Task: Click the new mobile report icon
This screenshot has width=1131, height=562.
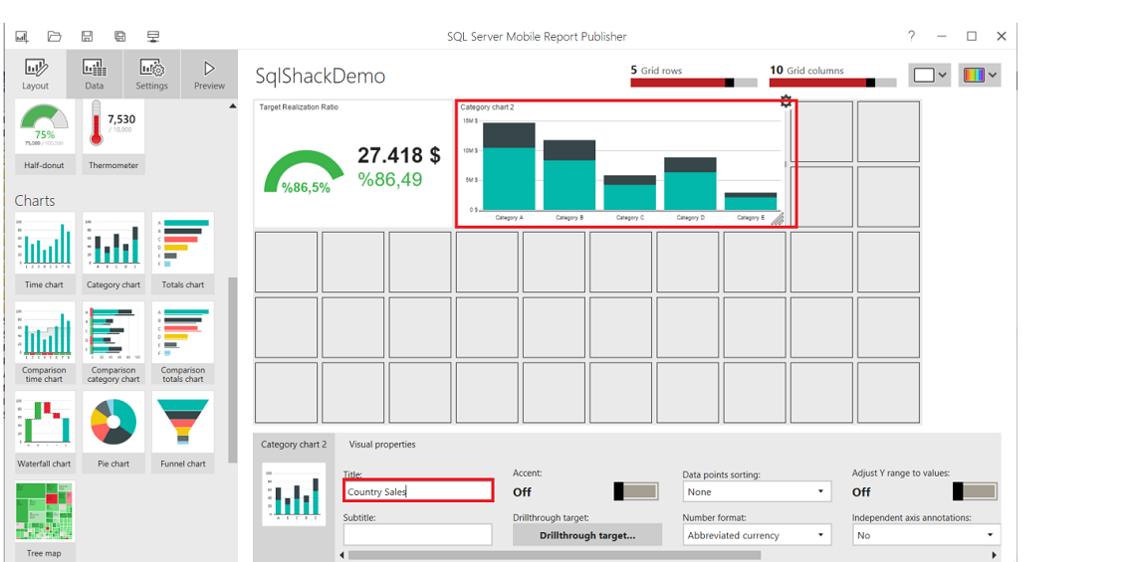Action: click(x=22, y=37)
